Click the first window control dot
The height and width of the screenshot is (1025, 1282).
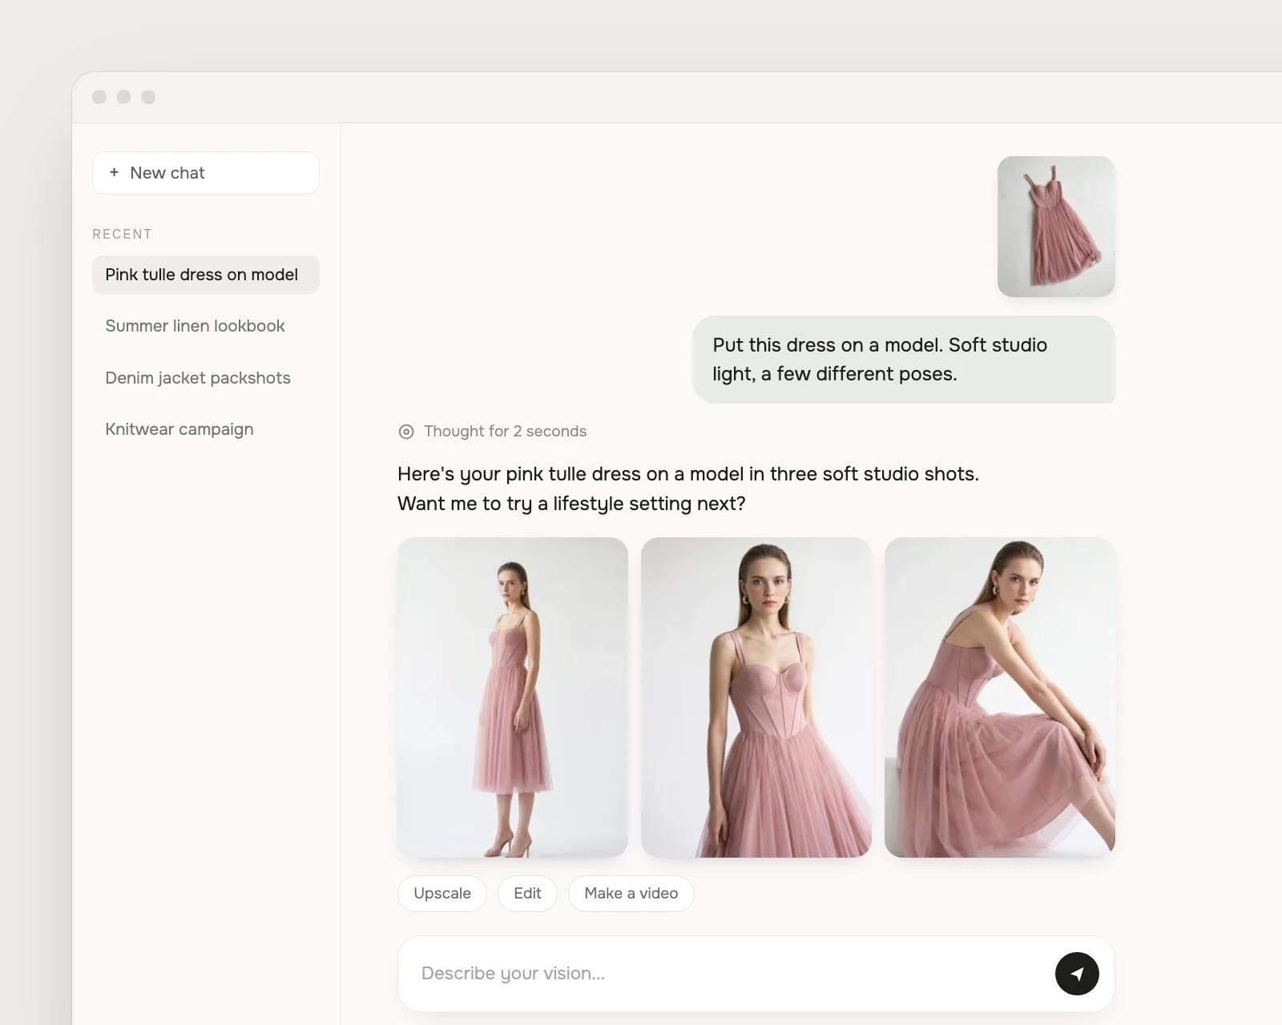click(99, 97)
